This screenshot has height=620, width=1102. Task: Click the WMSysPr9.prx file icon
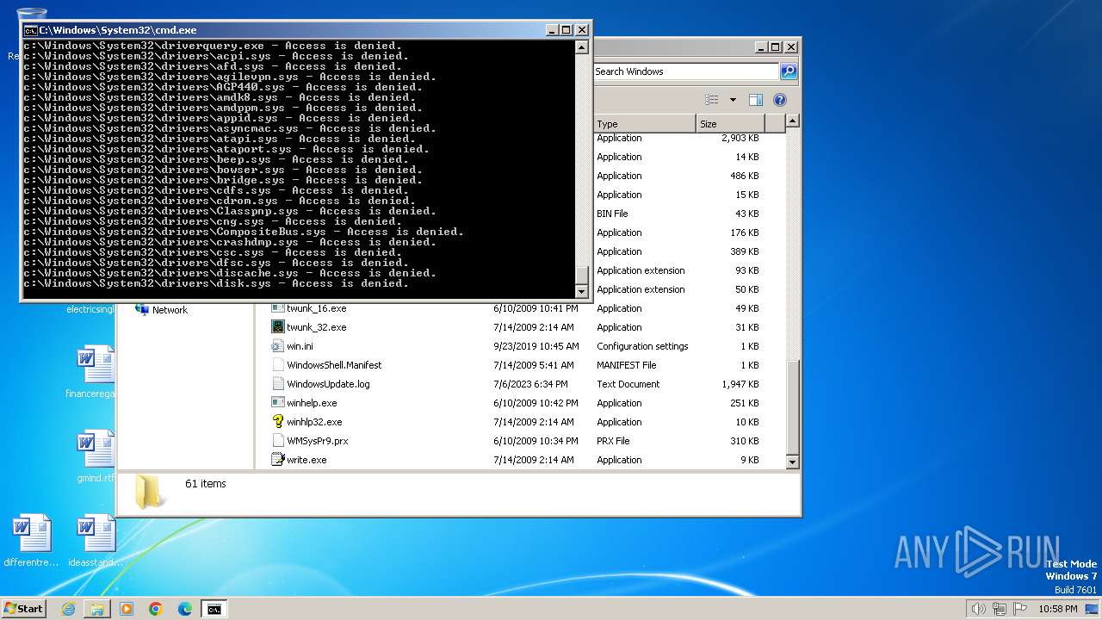(x=277, y=441)
